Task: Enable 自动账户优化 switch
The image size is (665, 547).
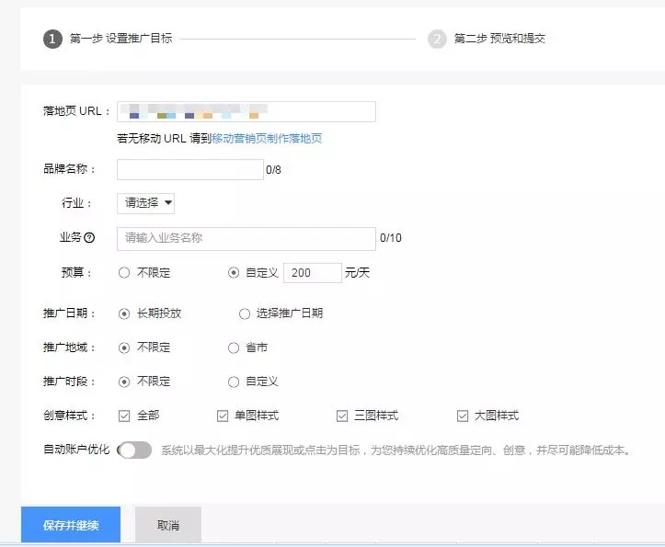Action: click(x=134, y=450)
